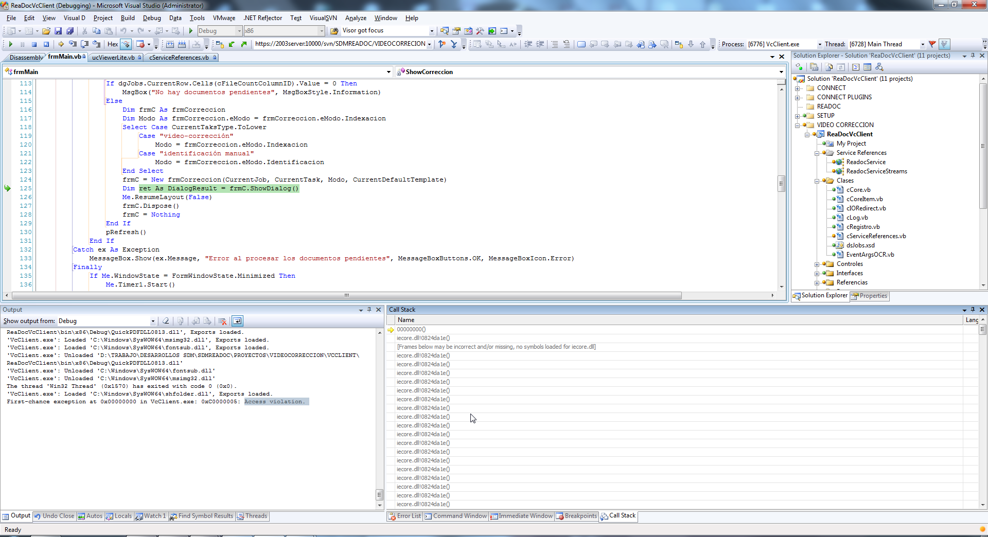Restart the debugging session icon
Image resolution: width=988 pixels, height=537 pixels.
pos(46,44)
